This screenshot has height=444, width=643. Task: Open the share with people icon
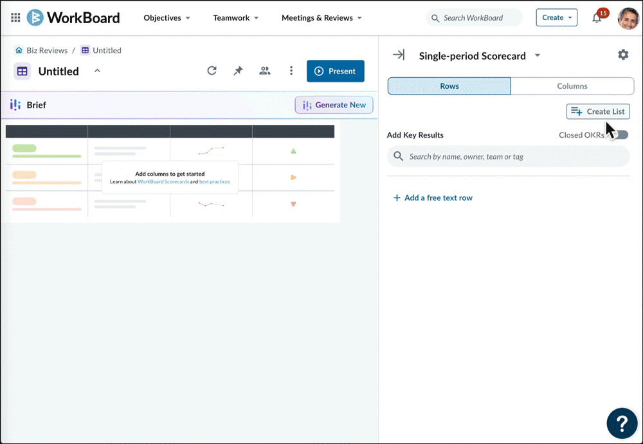tap(264, 71)
